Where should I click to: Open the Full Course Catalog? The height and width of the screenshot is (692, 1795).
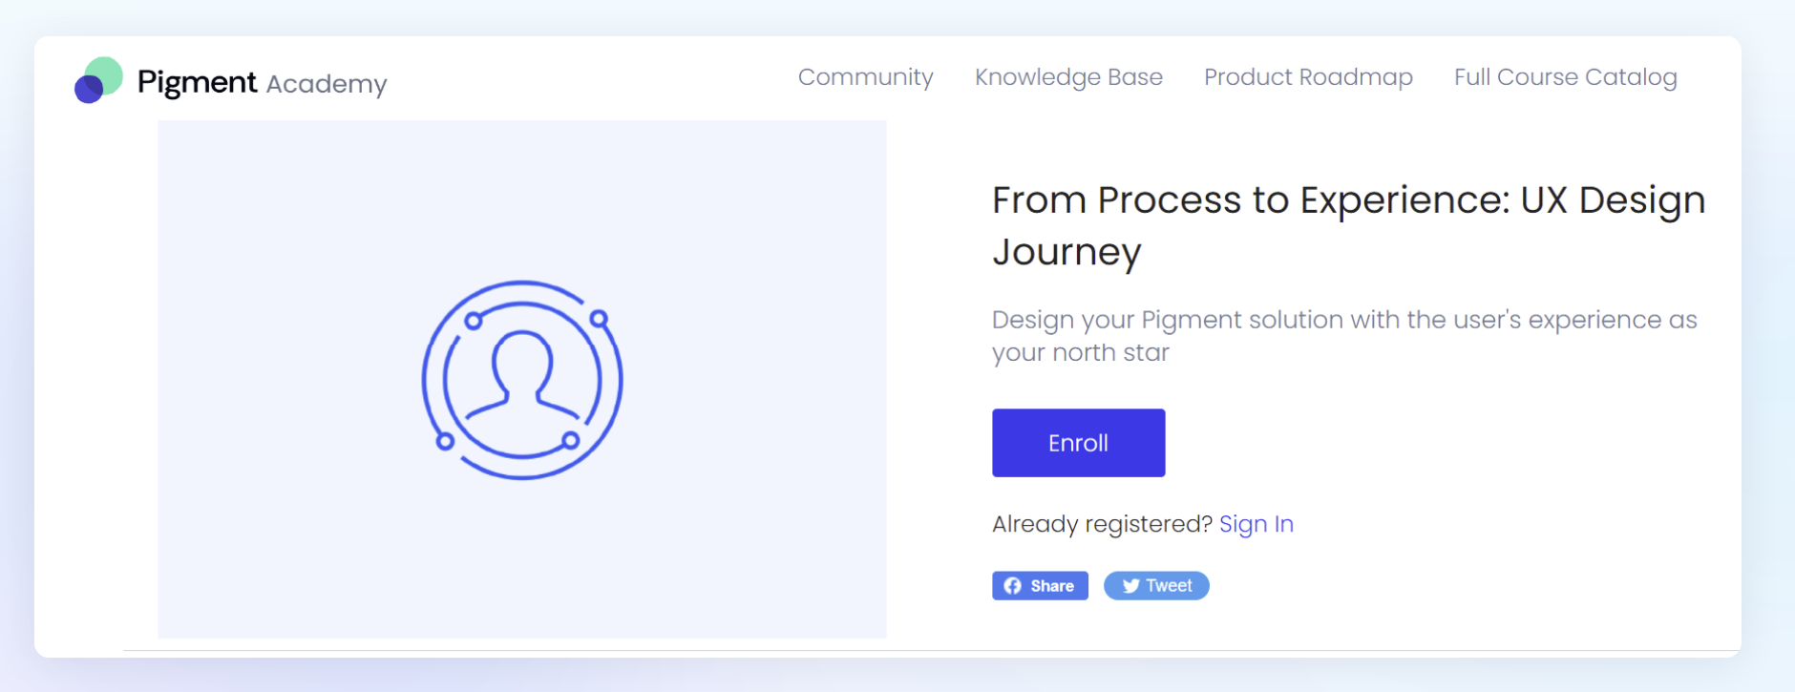[1565, 77]
